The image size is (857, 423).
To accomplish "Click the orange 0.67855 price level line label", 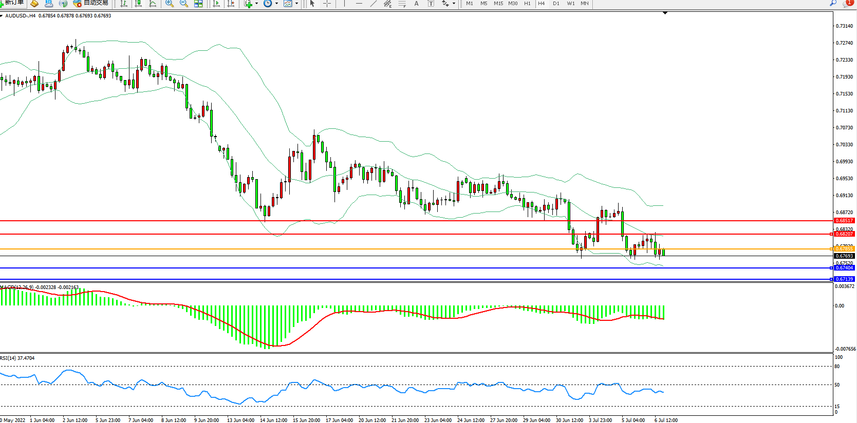I will click(844, 249).
